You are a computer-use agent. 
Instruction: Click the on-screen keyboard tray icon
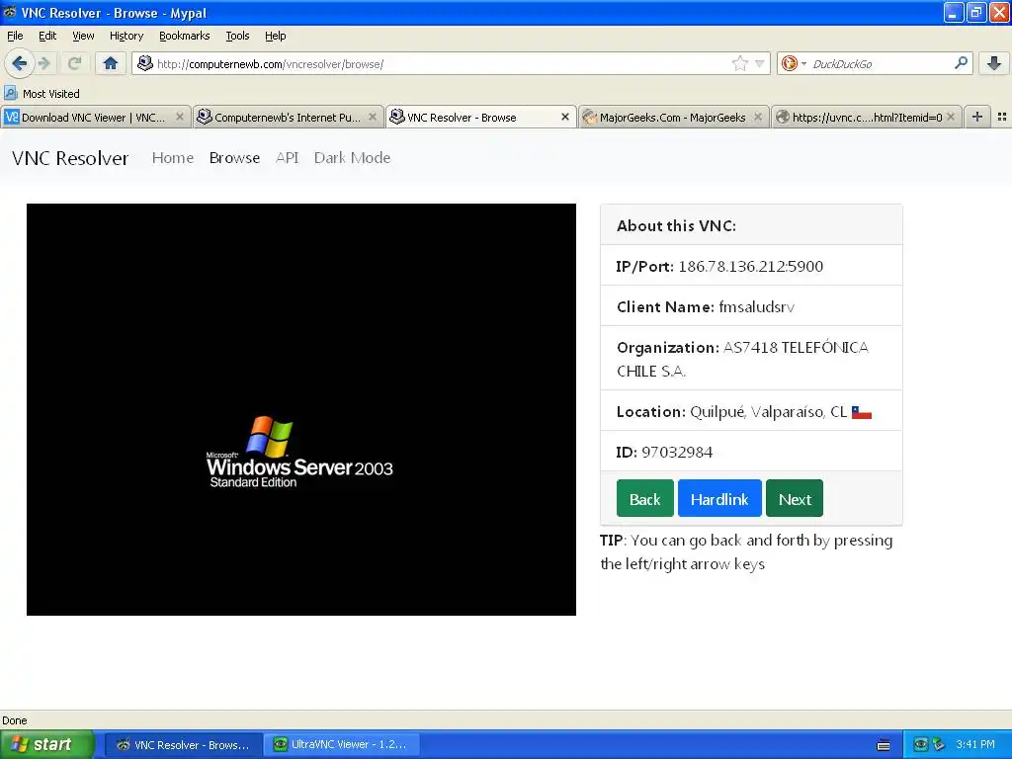click(x=884, y=745)
